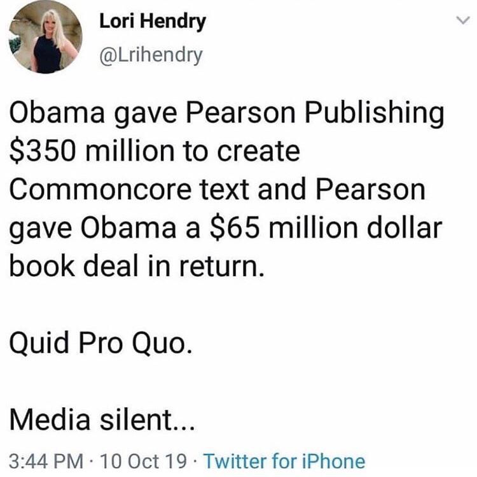Click the words Pearson Publishing in tweet
The image size is (477, 477).
click(314, 113)
